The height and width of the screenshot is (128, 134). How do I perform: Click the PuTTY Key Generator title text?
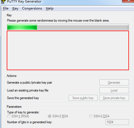coord(24,1)
